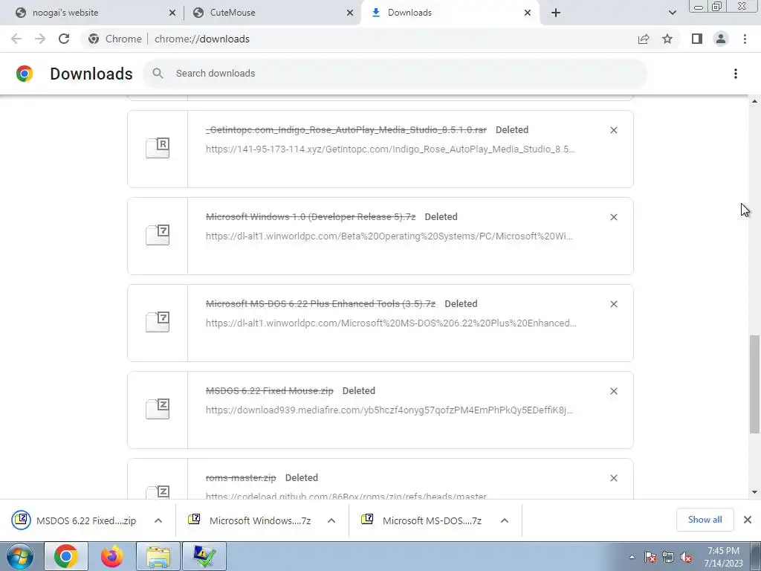761x571 pixels.
Task: Open the tab search dropdown arrow
Action: (x=672, y=13)
